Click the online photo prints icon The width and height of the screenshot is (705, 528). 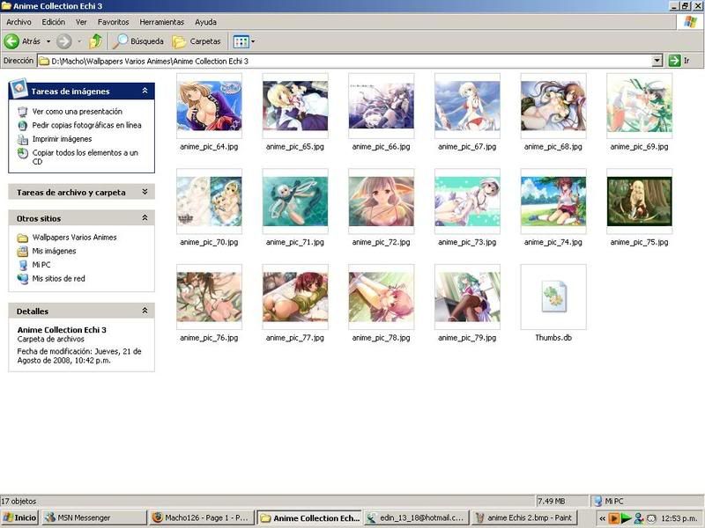click(x=23, y=125)
